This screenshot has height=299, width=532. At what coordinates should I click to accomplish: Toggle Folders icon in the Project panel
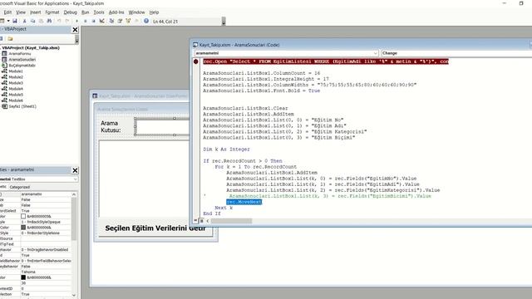coord(10,39)
